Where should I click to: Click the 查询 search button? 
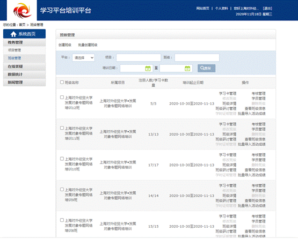click(x=206, y=68)
